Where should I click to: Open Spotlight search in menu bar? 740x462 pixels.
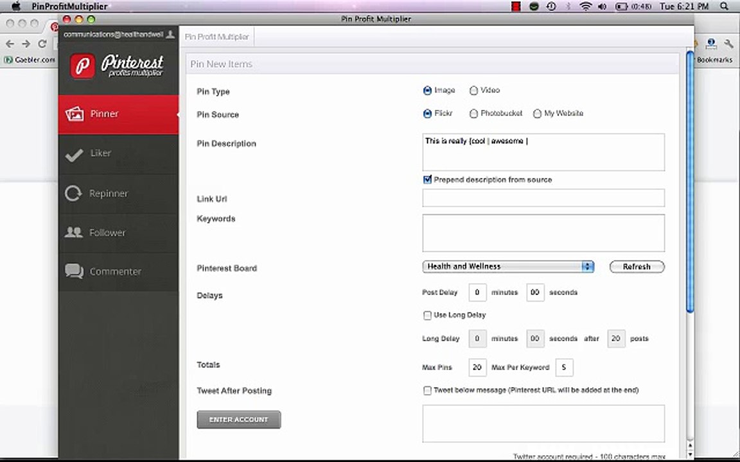tap(725, 6)
